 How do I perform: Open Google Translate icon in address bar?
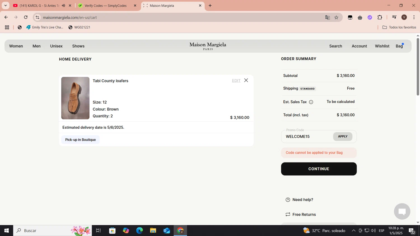click(x=327, y=17)
